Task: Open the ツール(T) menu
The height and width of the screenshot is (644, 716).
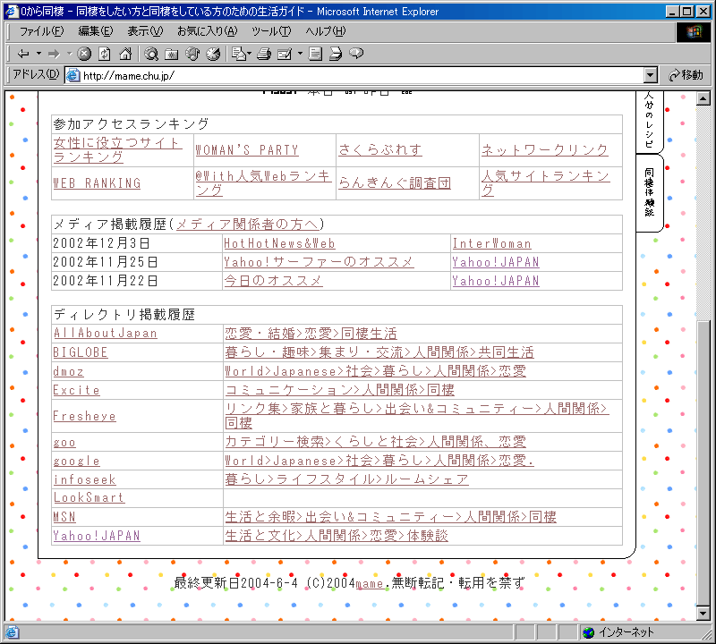Action: point(271,31)
